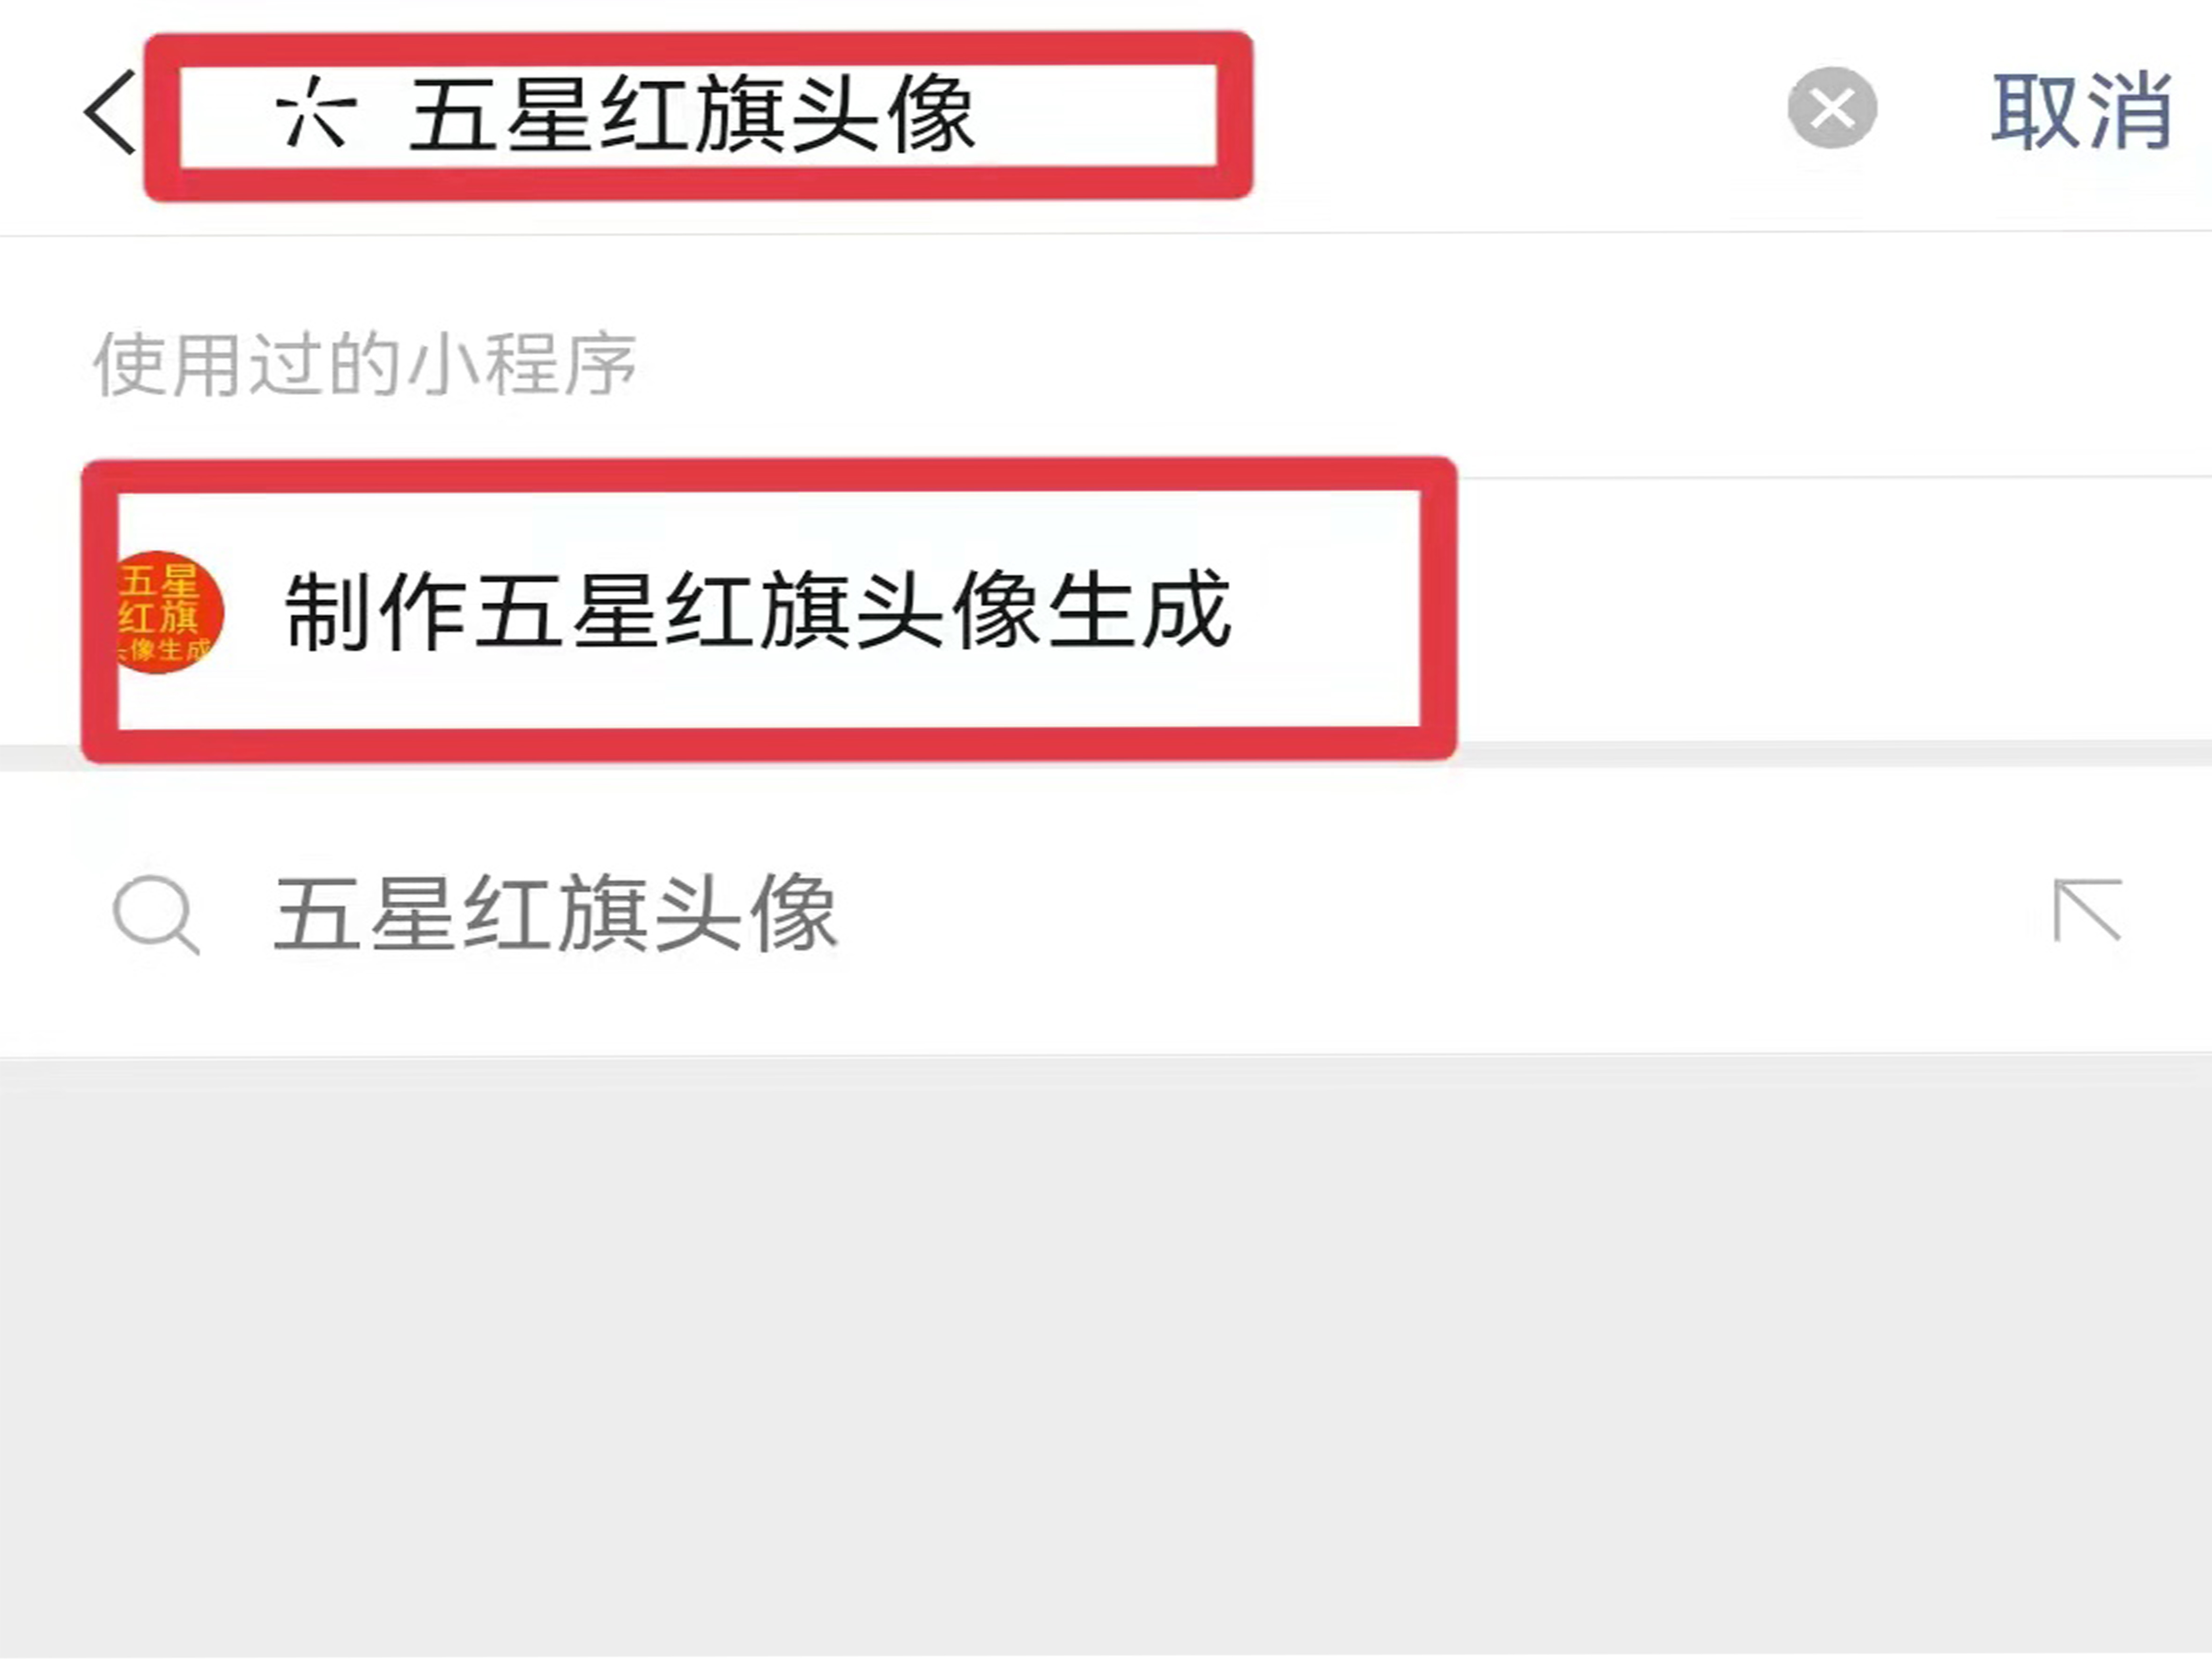The width and height of the screenshot is (2212, 1659).
Task: Tap the 使用过的小程序 section header
Action: click(365, 364)
